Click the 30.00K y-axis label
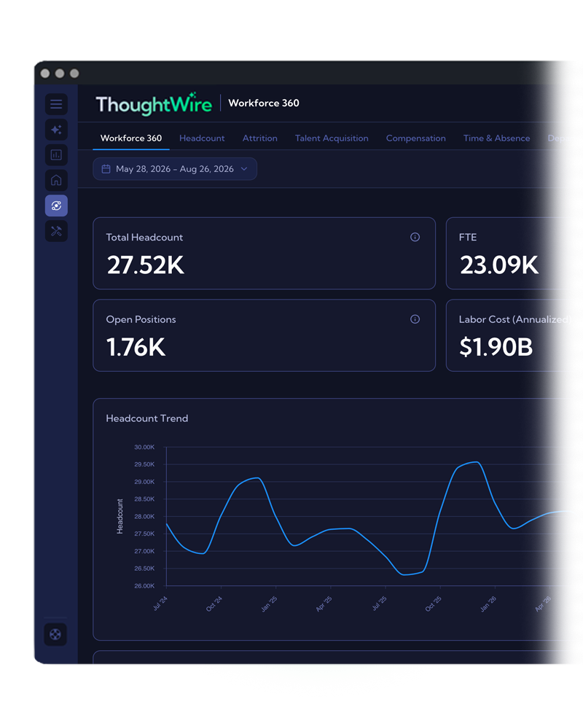 pyautogui.click(x=144, y=447)
